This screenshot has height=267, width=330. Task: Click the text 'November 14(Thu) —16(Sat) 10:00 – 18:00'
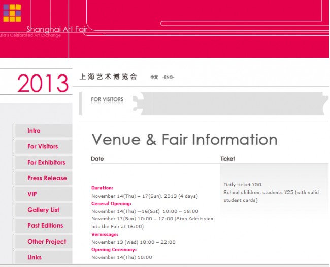[x=145, y=211]
